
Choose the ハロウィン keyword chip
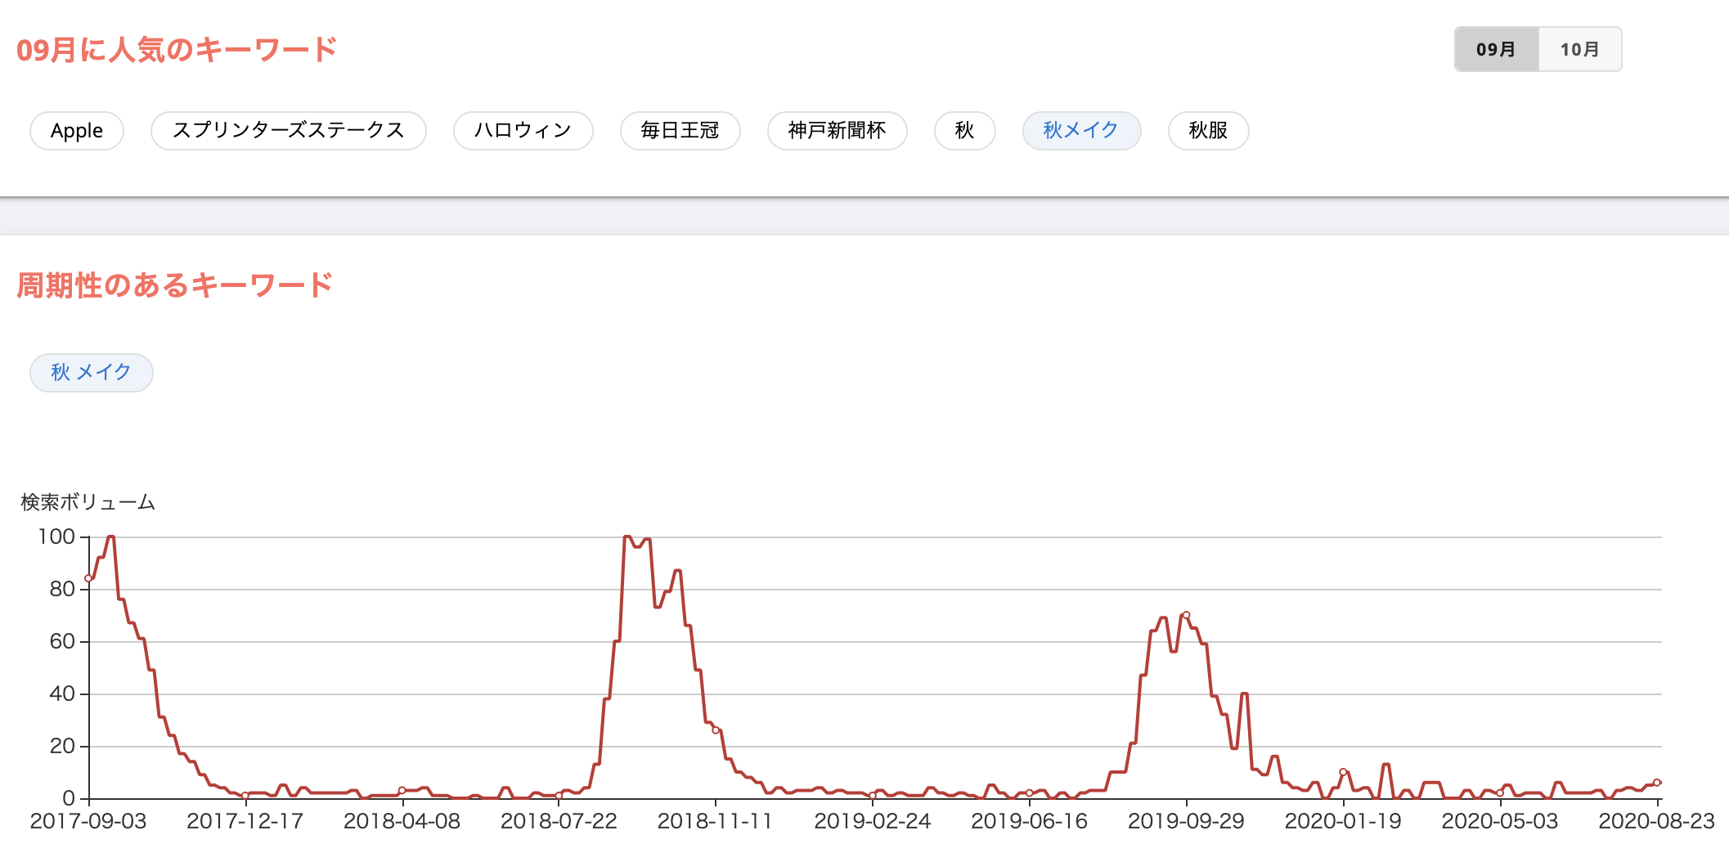click(523, 131)
